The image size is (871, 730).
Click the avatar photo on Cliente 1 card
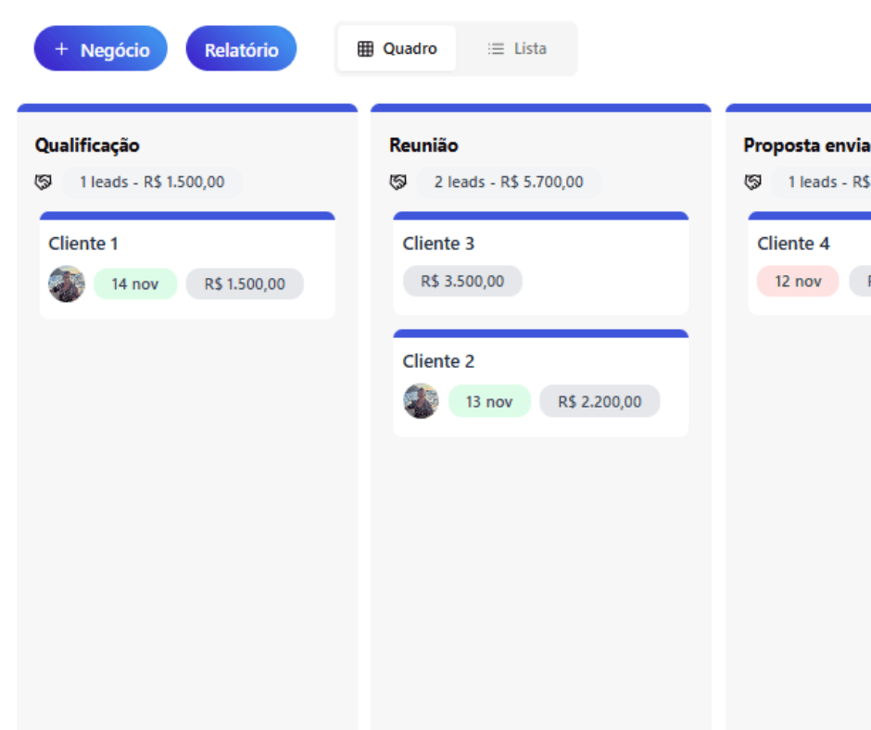click(67, 284)
